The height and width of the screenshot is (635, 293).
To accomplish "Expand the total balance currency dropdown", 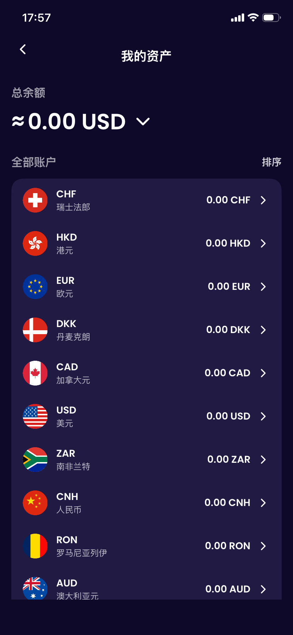I will [143, 122].
